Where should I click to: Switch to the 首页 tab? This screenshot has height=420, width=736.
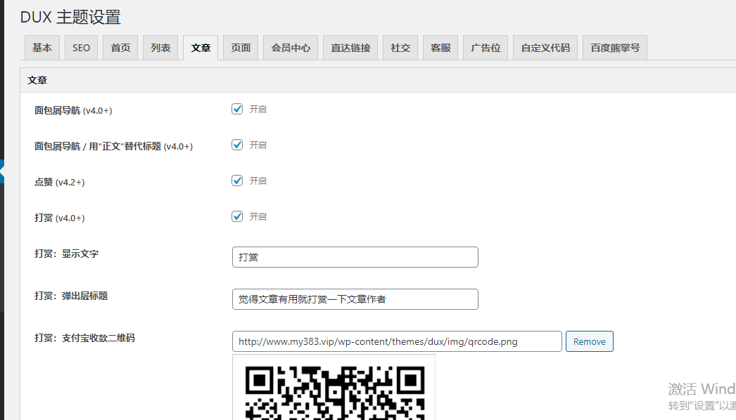pos(120,47)
